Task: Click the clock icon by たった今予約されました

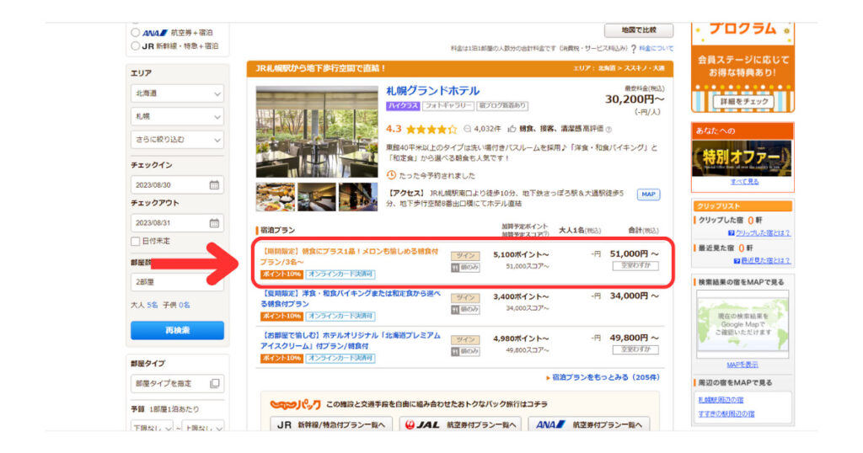Action: tap(391, 175)
